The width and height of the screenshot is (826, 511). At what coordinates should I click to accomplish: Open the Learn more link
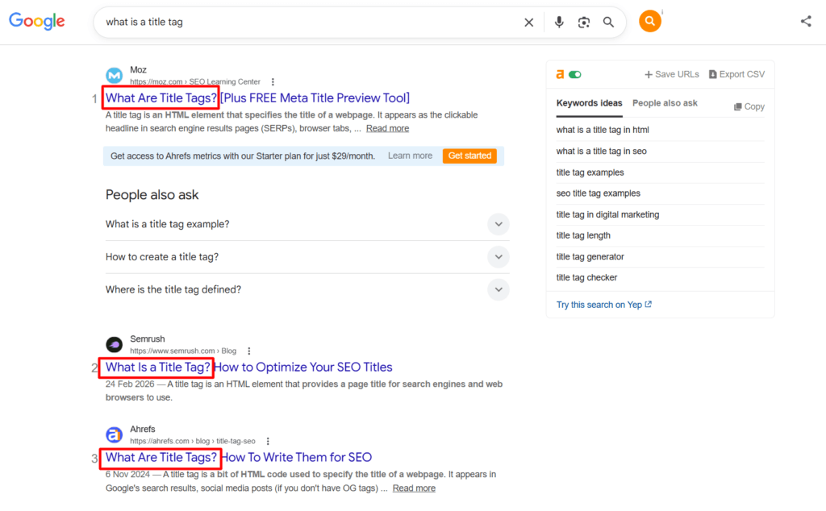pyautogui.click(x=410, y=156)
